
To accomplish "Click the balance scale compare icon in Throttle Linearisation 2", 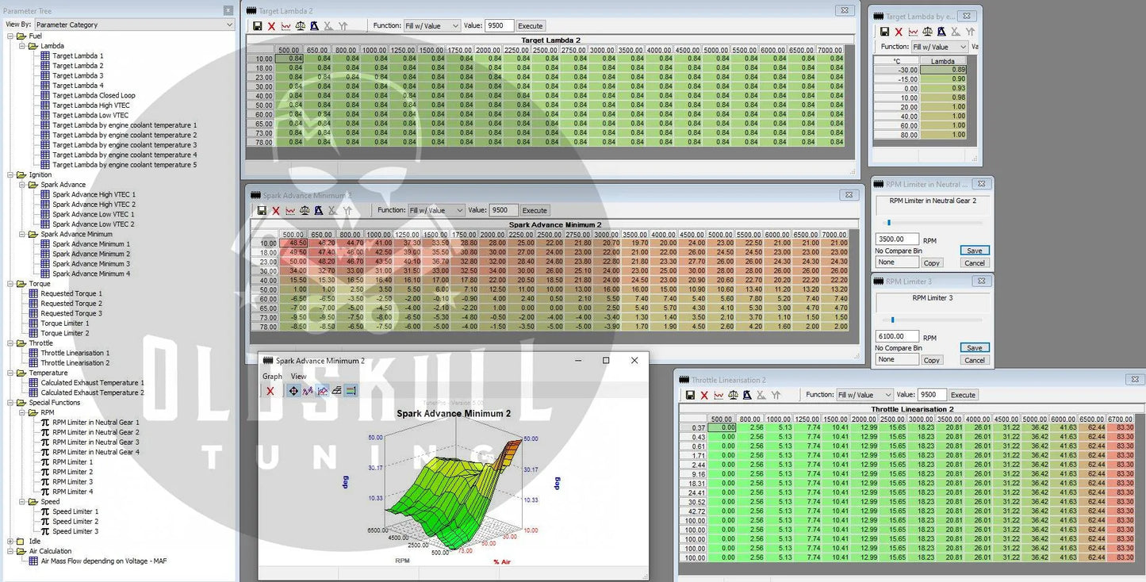I will pyautogui.click(x=734, y=395).
